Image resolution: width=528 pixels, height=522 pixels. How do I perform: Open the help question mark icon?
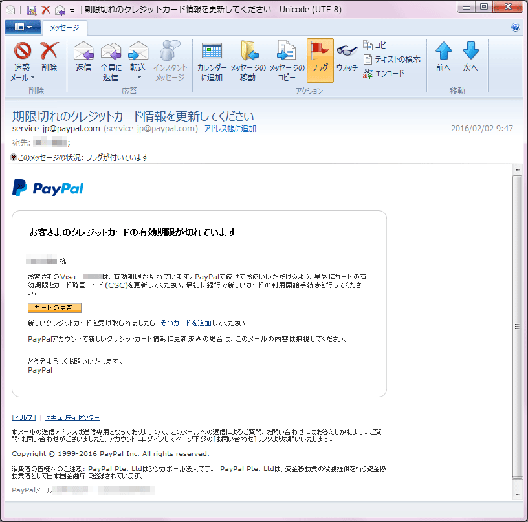(515, 27)
